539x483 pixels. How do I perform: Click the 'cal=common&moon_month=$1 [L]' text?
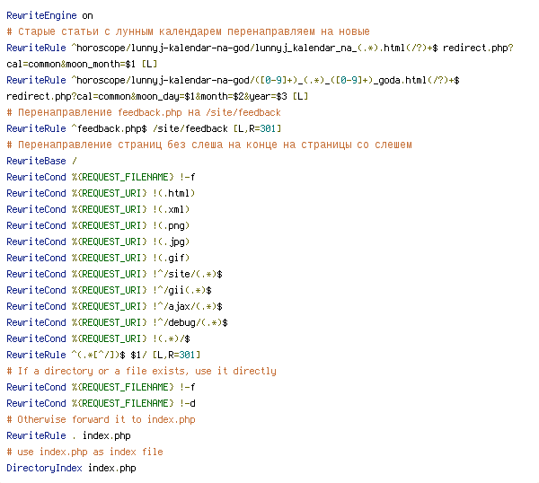[83, 64]
